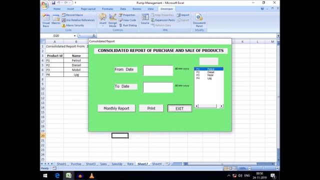The image size is (320, 180).
Task: Click Run Dialog
Action: point(128,25)
